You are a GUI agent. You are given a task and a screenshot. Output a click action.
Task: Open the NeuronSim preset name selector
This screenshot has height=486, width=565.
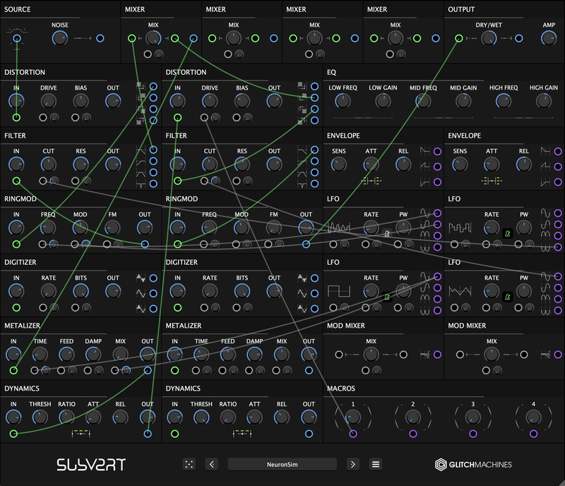(282, 464)
